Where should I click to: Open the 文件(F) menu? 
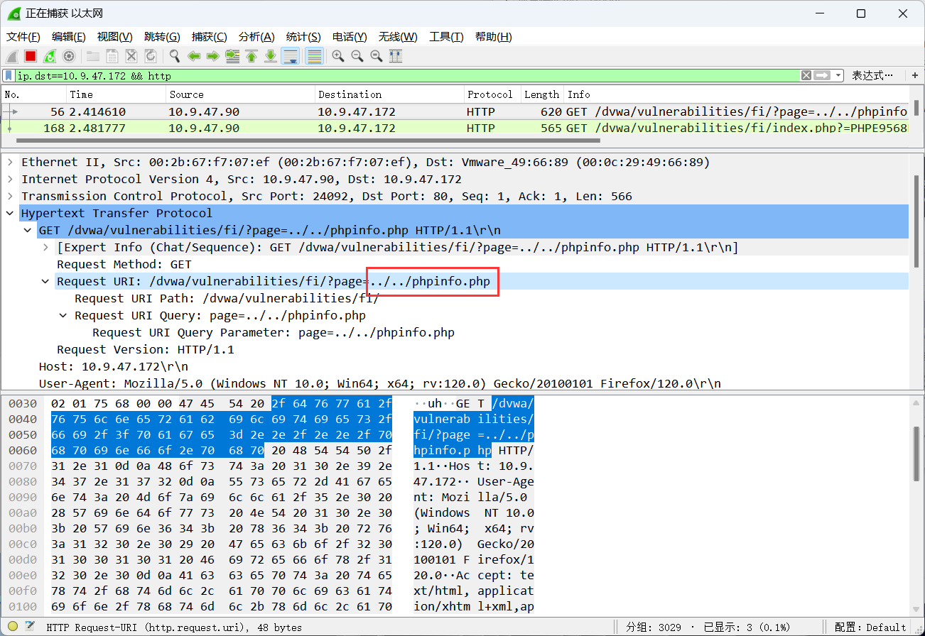click(23, 37)
